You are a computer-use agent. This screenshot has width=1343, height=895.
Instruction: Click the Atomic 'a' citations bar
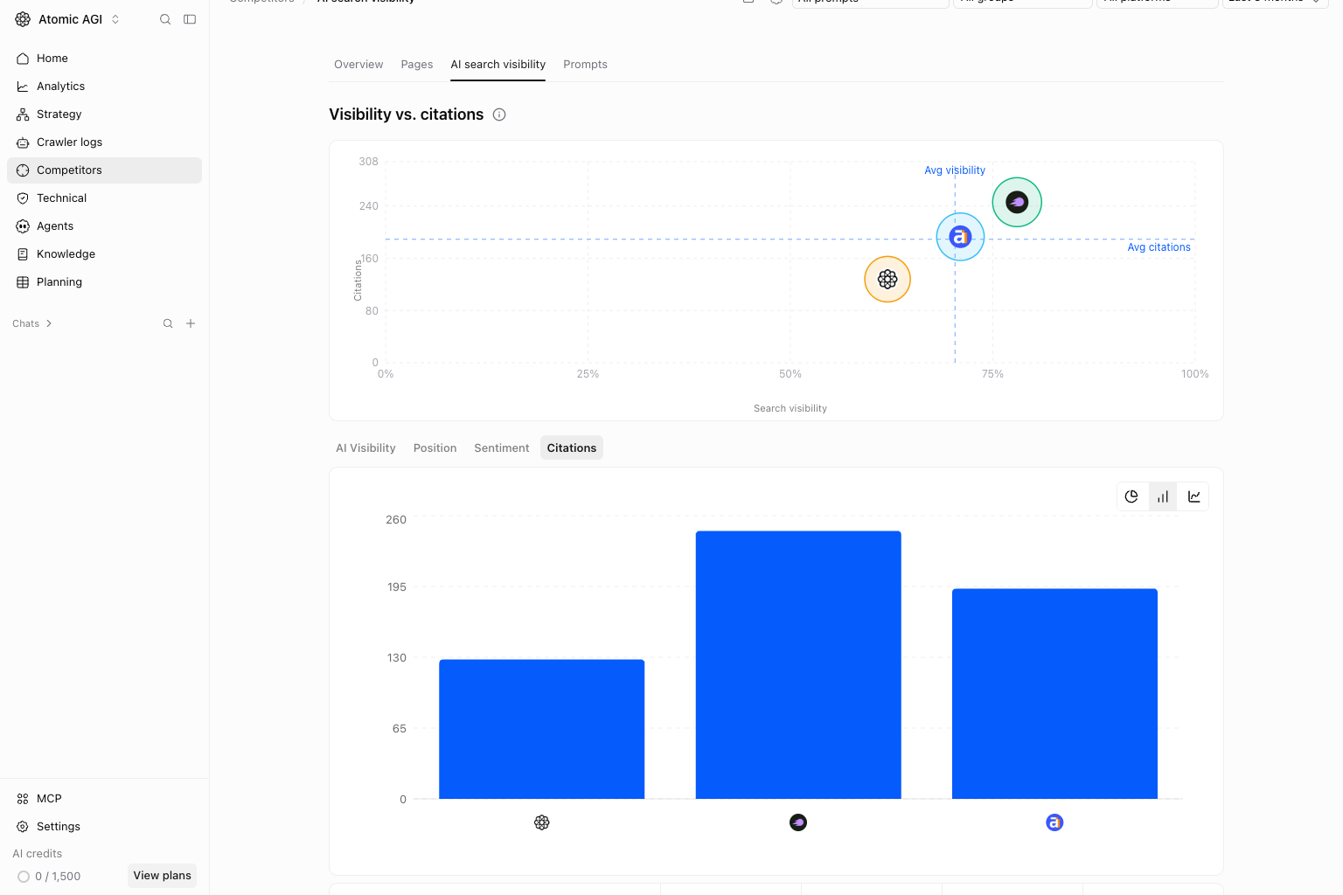[1054, 694]
